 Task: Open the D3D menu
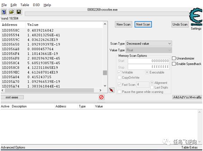tap(36, 5)
